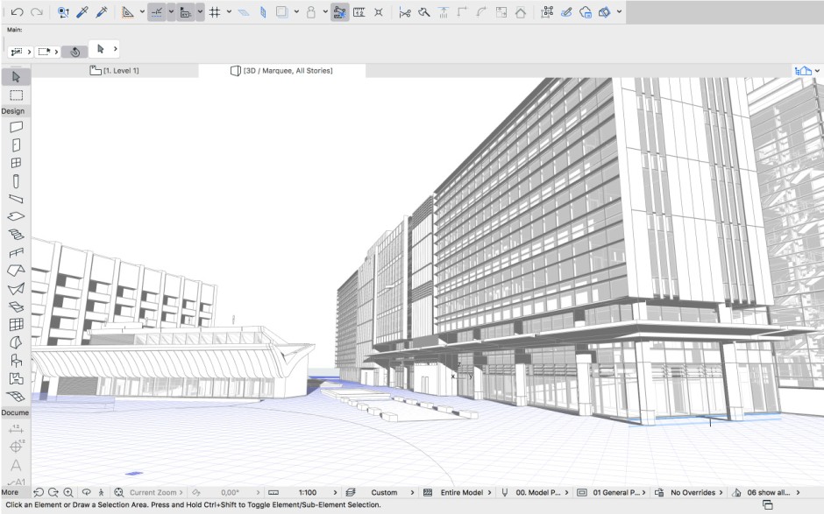Screen dimensions: 824x514
Task: Select the Marquee tool in toolbox
Action: tap(16, 95)
